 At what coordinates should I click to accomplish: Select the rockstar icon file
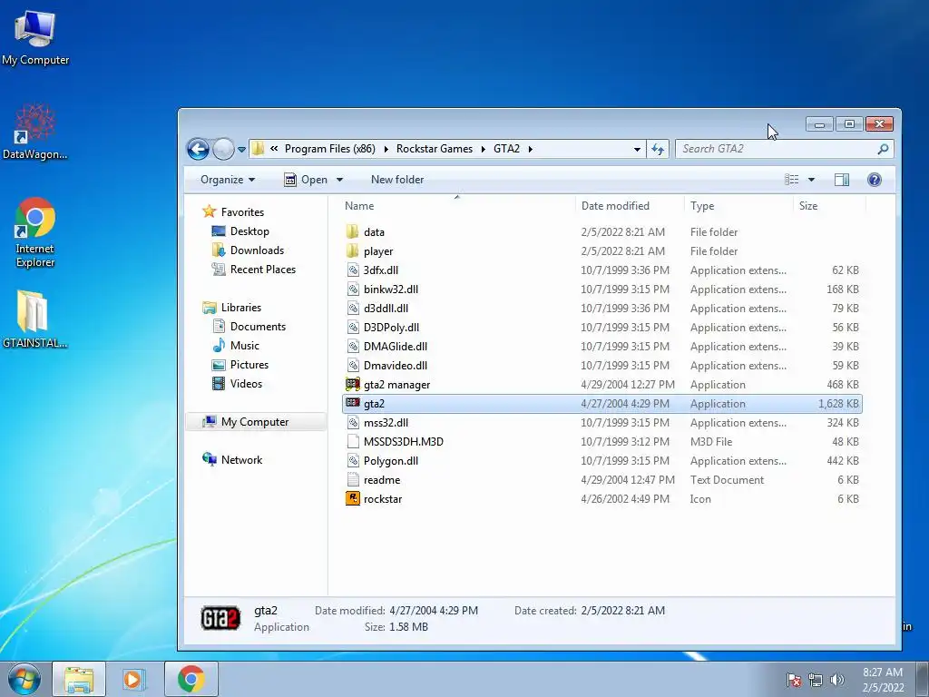click(602, 499)
